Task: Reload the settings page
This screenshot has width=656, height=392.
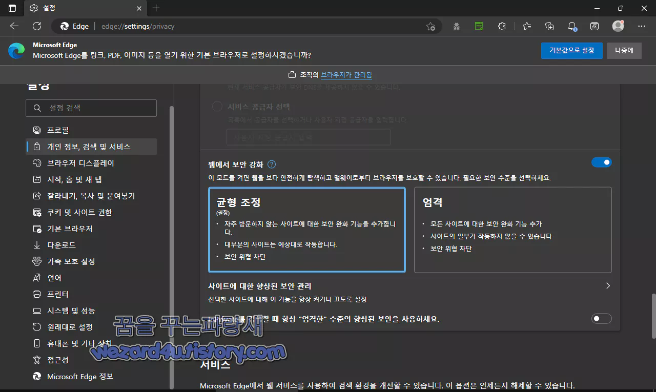Action: pos(37,26)
